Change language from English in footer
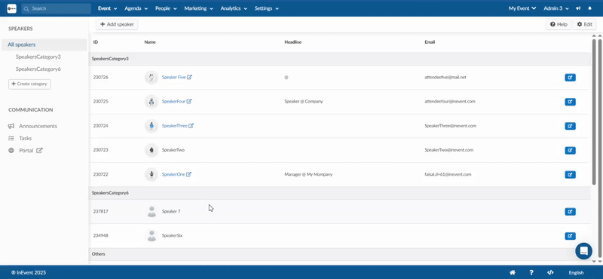603x279 pixels. (576, 273)
